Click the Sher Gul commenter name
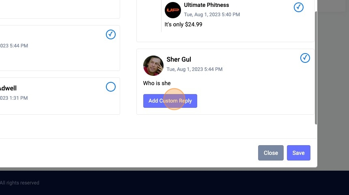Screen dimensions: 349x195 click(x=179, y=59)
